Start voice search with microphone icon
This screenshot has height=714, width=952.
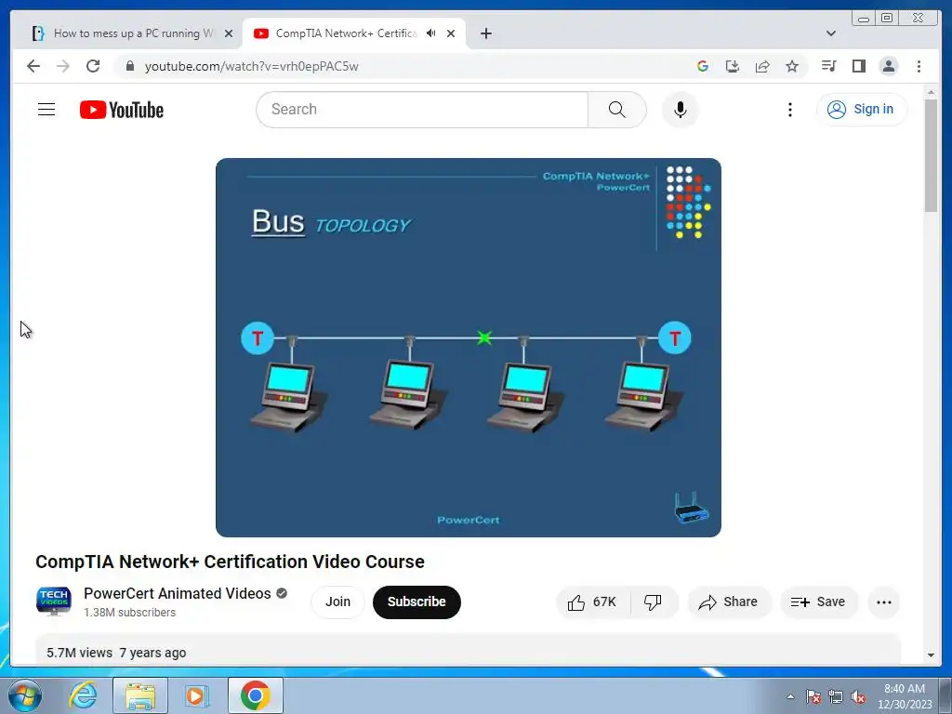[x=680, y=110]
